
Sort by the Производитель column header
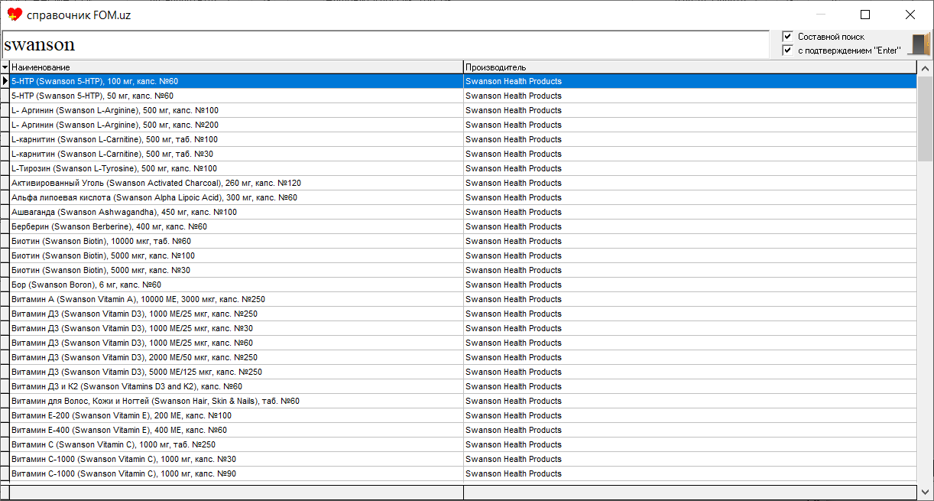click(x=690, y=67)
